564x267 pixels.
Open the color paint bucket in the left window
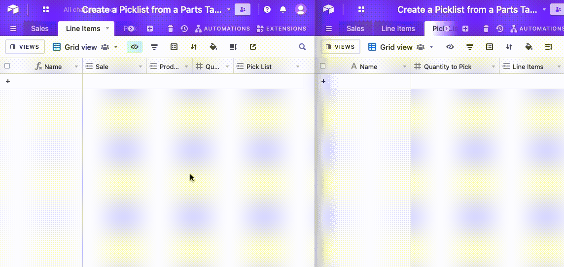pos(213,47)
